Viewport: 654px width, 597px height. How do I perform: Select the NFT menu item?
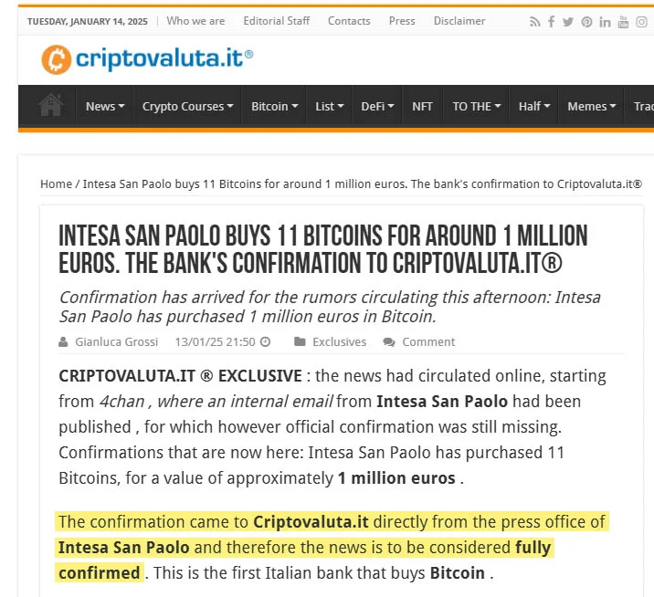click(422, 106)
